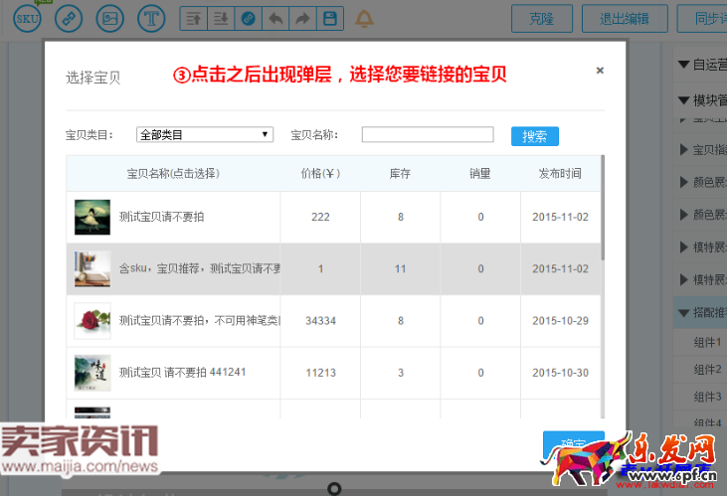Click price cell 11213
Image resolution: width=727 pixels, height=496 pixels.
click(x=320, y=373)
